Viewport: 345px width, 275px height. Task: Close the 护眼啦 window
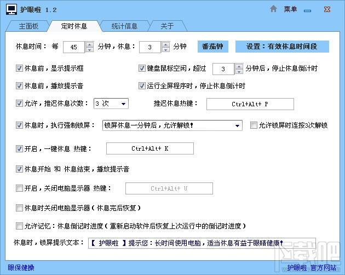pyautogui.click(x=327, y=9)
